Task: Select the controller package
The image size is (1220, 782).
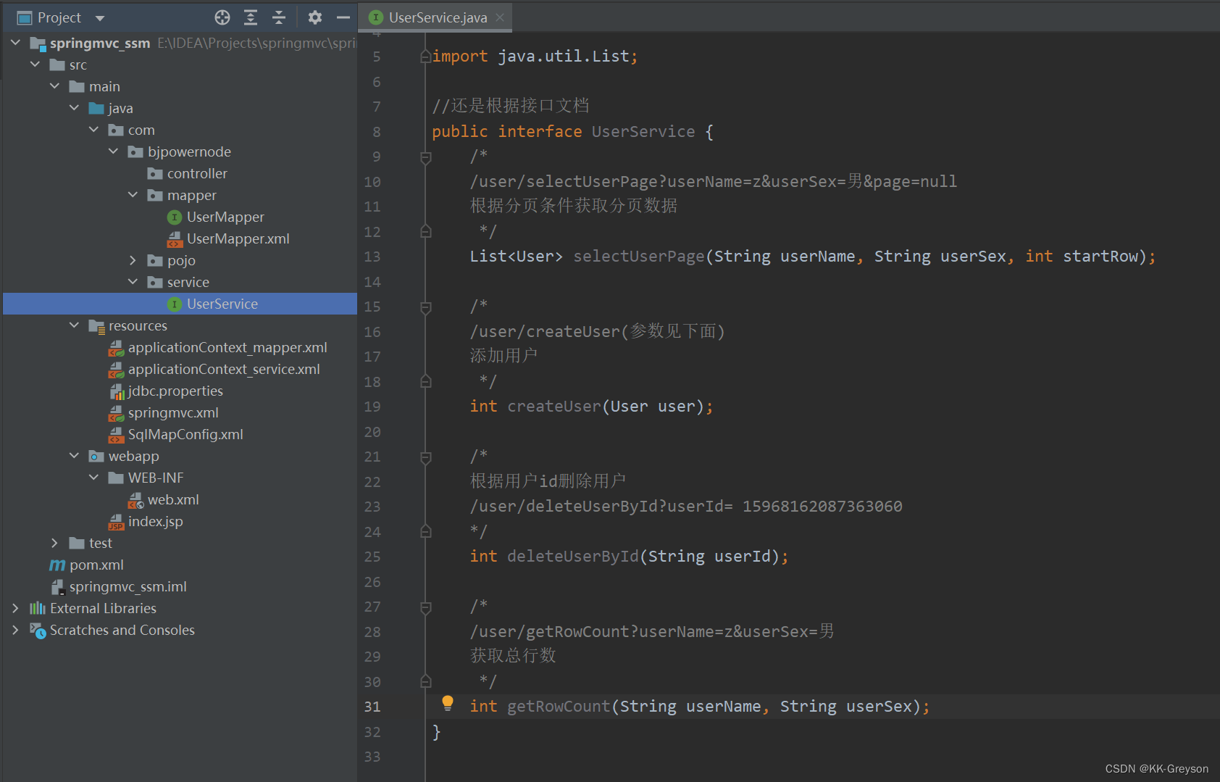Action: (x=197, y=173)
